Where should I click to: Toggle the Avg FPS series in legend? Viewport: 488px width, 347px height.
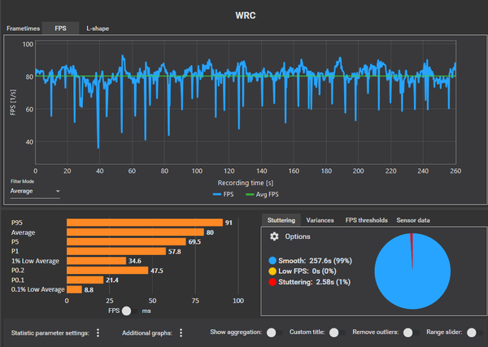point(262,194)
